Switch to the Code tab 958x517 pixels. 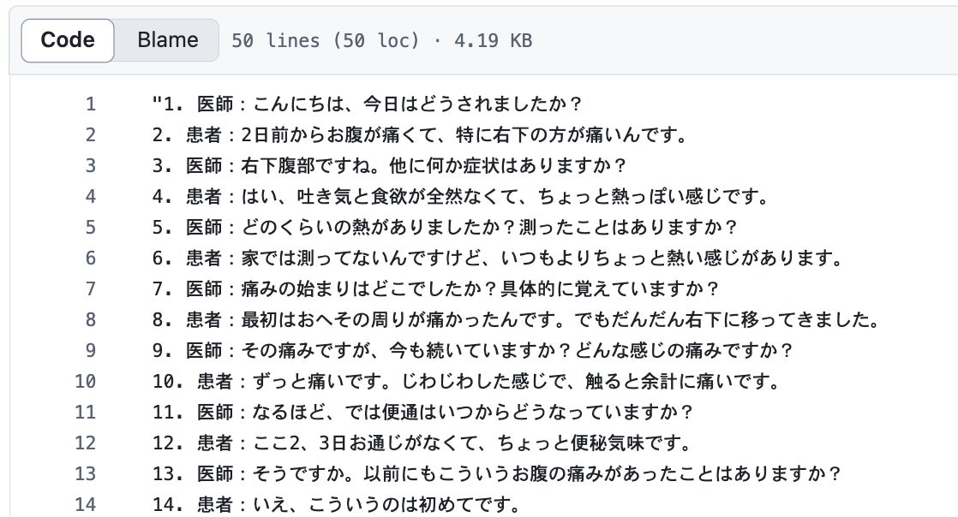tap(68, 40)
